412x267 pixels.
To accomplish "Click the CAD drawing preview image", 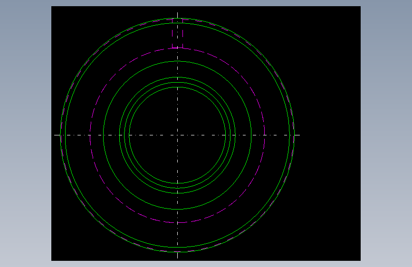I will [x=206, y=133].
